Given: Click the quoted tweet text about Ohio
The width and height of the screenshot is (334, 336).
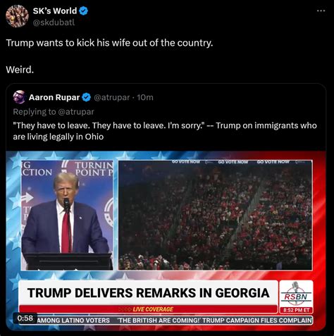Looking at the screenshot, I should click(x=165, y=131).
